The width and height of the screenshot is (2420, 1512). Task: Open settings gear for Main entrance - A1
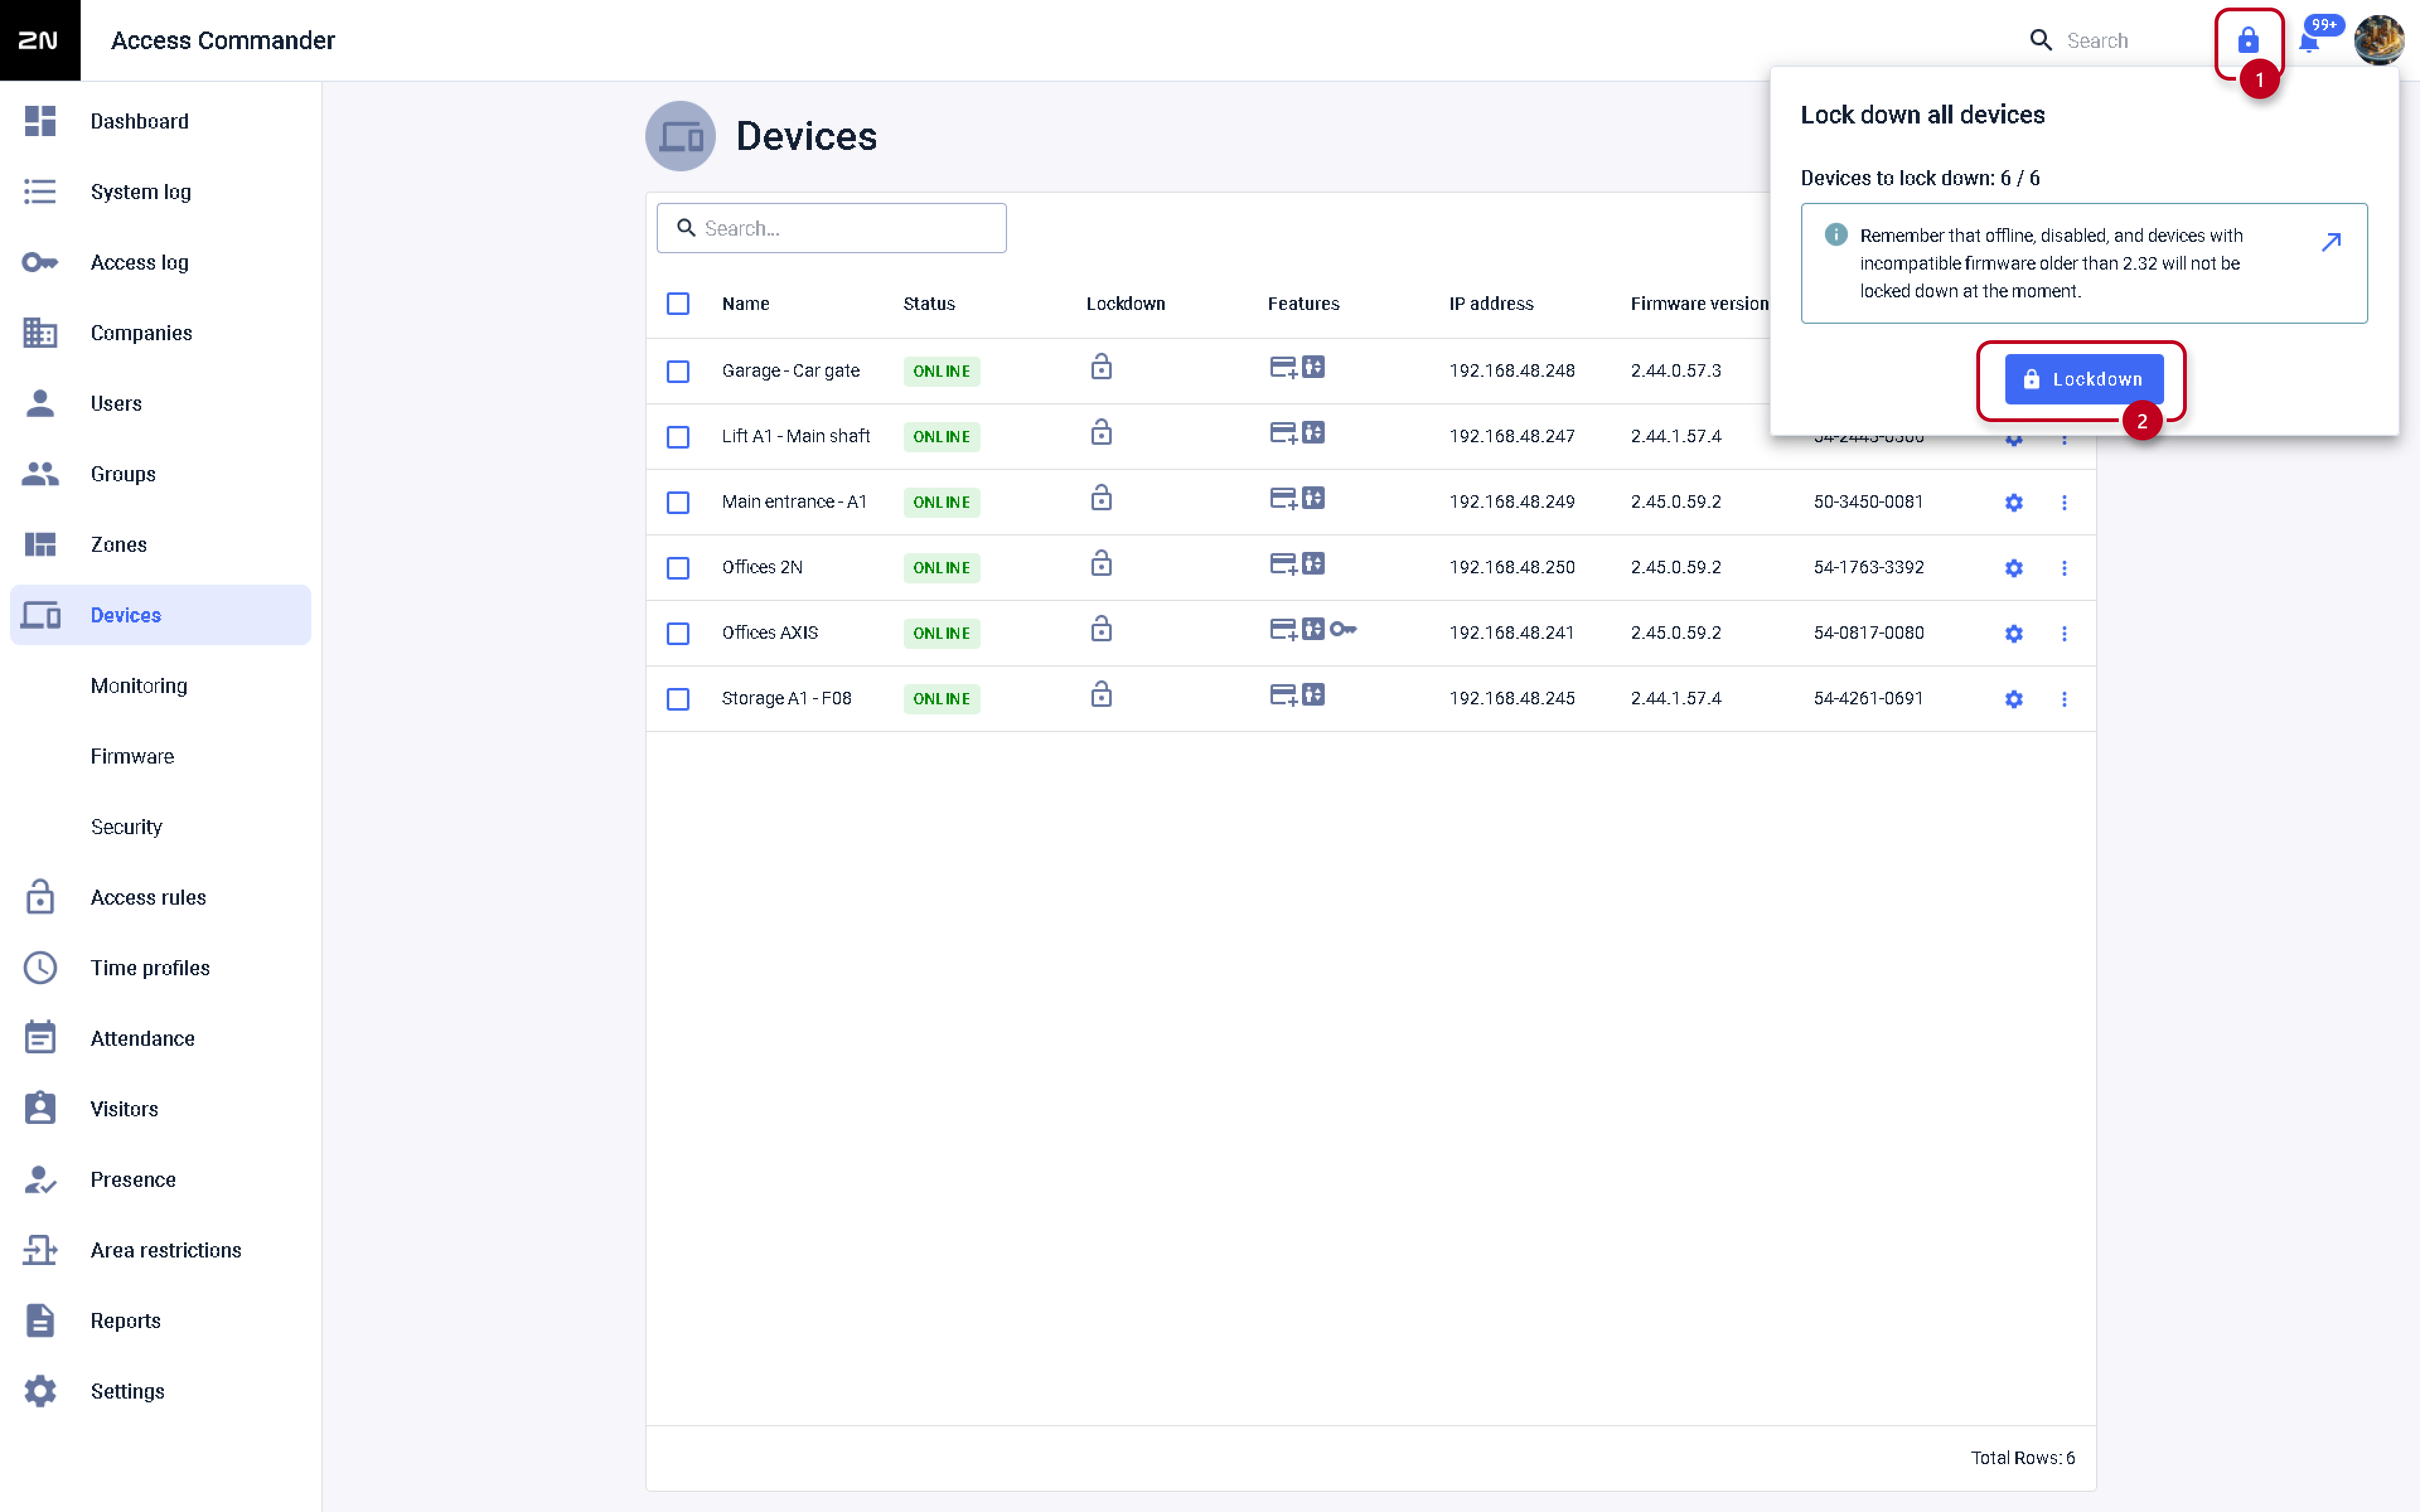[2013, 502]
